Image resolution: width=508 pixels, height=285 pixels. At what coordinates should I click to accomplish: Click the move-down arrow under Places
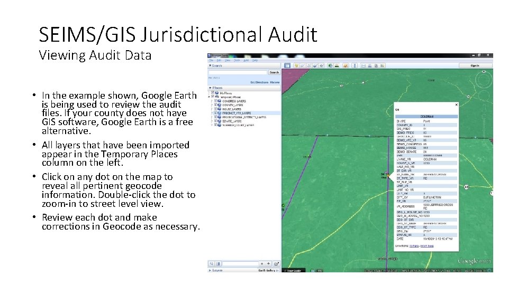point(269,264)
